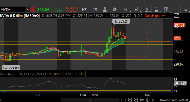Click the small left arrow at bottom-left corner

pyautogui.click(x=1, y=100)
